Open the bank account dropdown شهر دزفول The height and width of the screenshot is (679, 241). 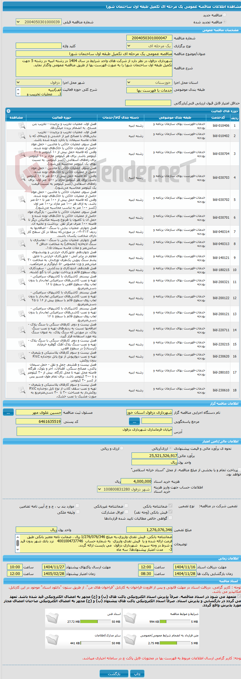(124, 489)
